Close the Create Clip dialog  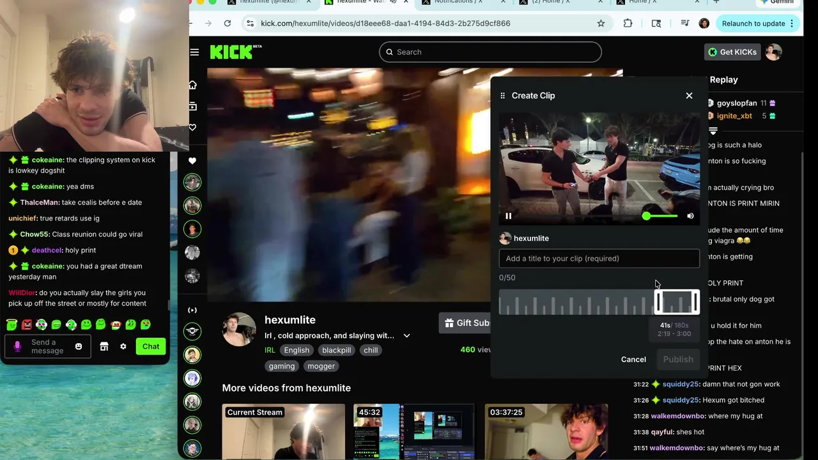click(689, 95)
